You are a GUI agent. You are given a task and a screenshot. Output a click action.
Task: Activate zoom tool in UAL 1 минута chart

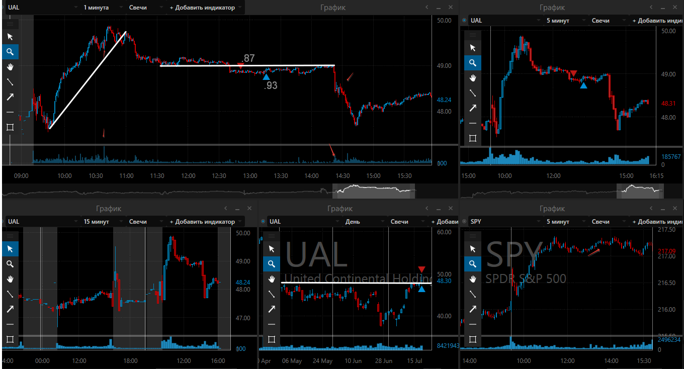coord(10,51)
